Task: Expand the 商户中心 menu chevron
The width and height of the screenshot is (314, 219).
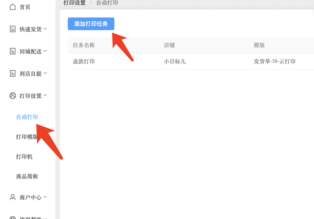Action: [x=45, y=197]
